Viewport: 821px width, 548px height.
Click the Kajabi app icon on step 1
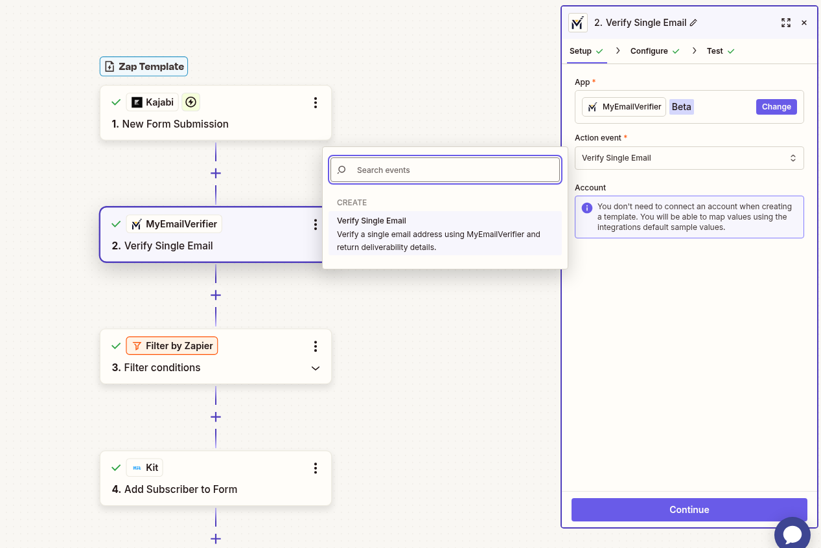[x=137, y=102]
